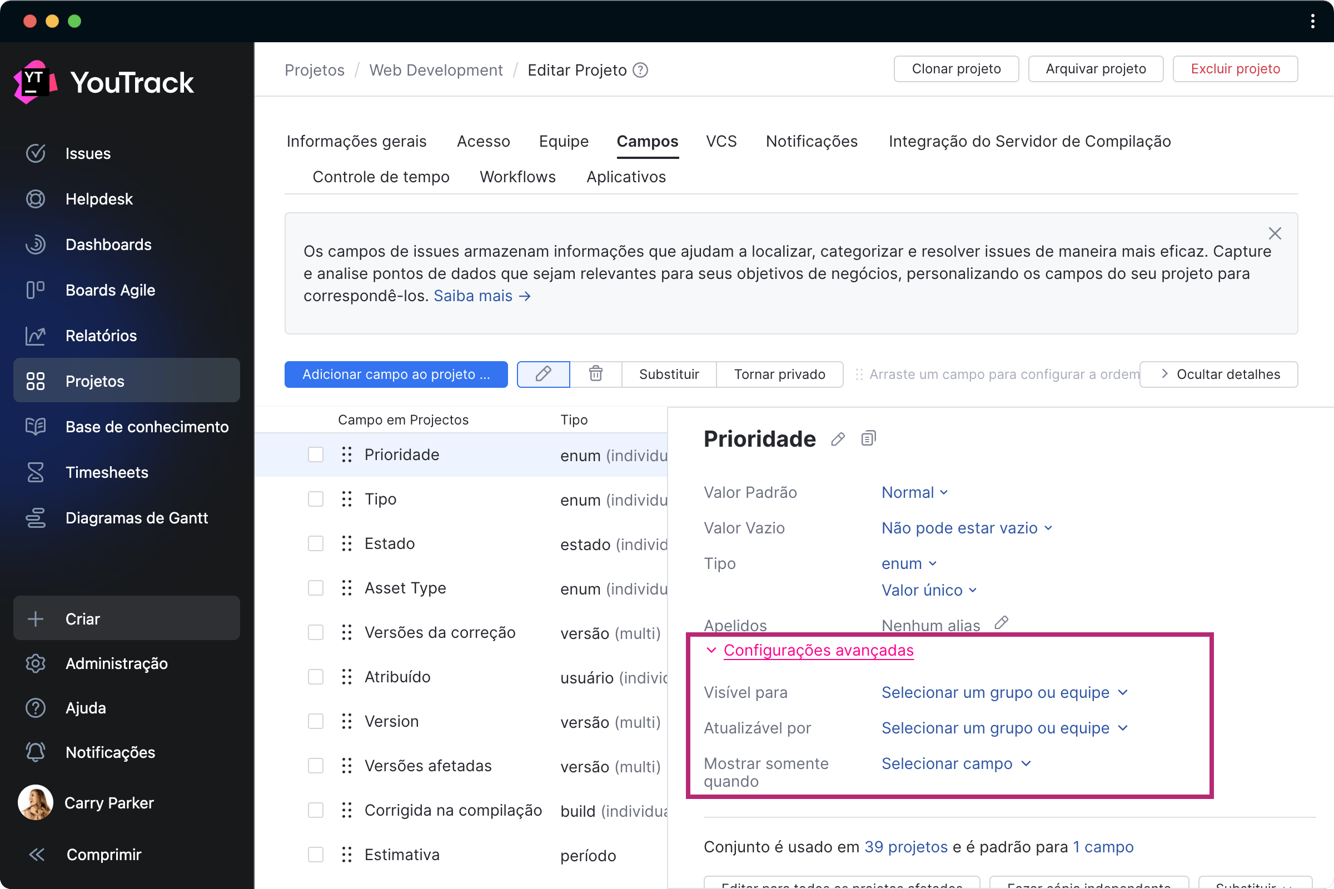Image resolution: width=1334 pixels, height=889 pixels.
Task: Click the trash delete icon in the toolbar
Action: click(x=595, y=374)
